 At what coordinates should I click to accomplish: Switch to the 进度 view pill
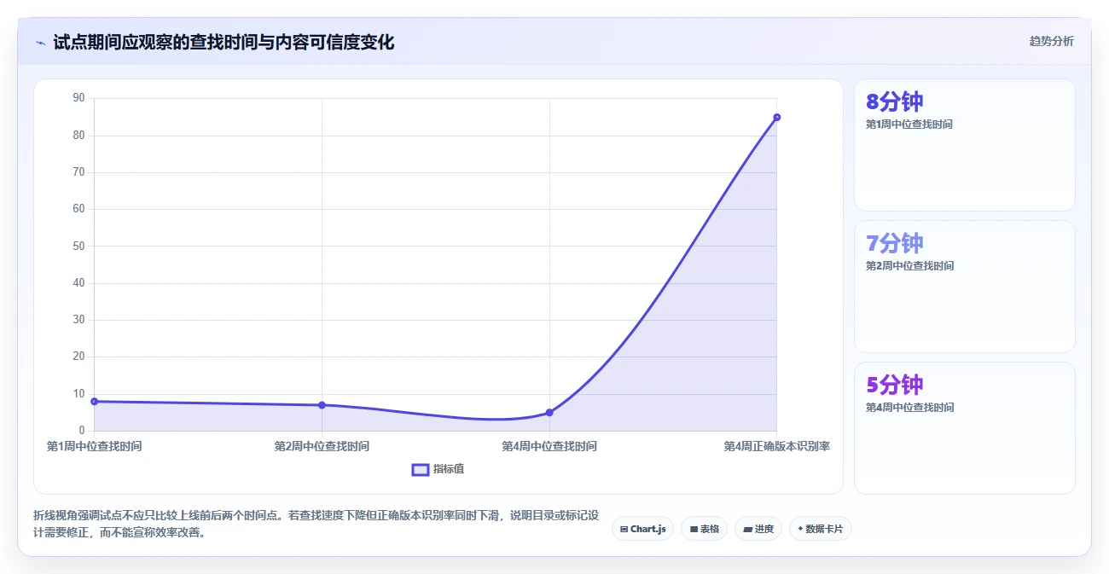point(758,529)
